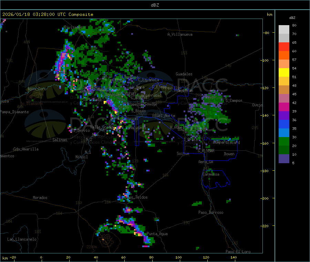Click the 0 tick on horizontal axis
310x262 pixels.
[x=41, y=257]
